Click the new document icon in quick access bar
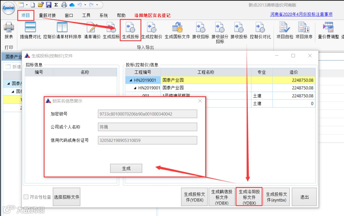344x216 pixels. [33, 4]
